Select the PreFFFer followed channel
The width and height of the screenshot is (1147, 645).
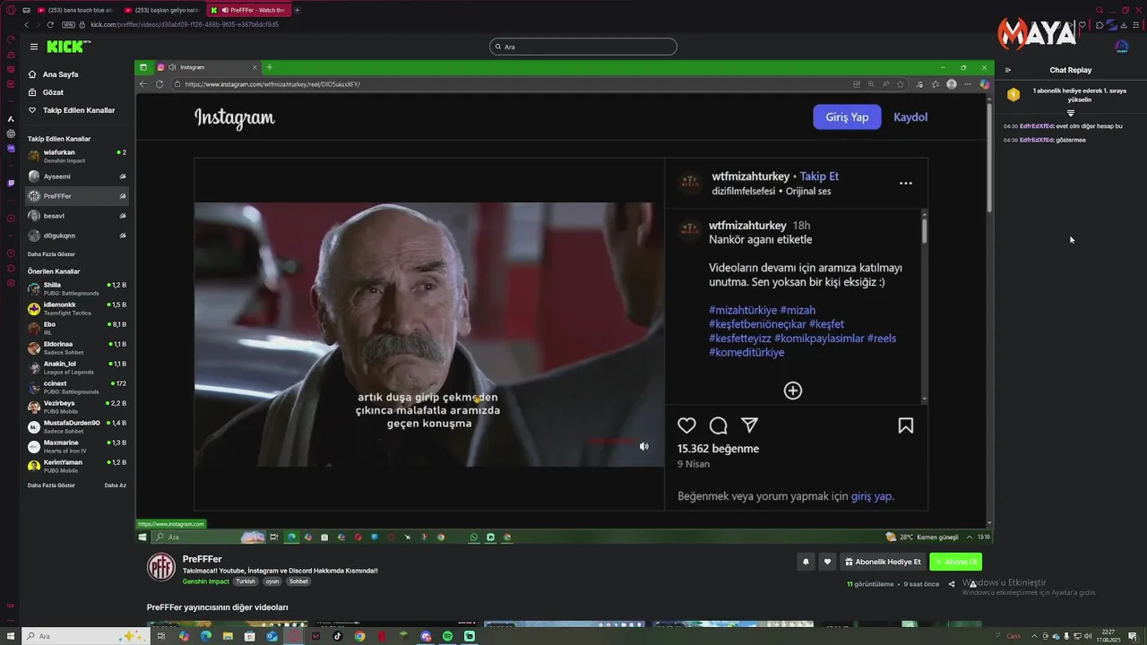(77, 196)
